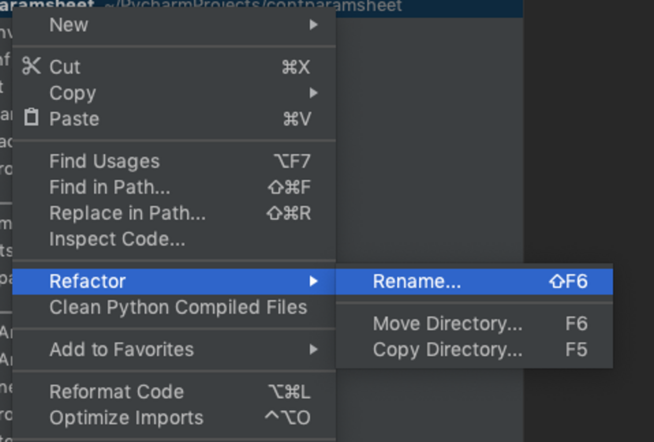Click the Add to Favorites label
Image resolution: width=654 pixels, height=442 pixels.
click(121, 349)
